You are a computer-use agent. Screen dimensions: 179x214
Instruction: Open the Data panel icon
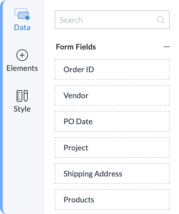(22, 14)
